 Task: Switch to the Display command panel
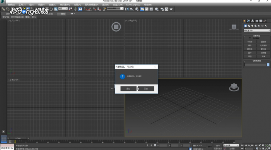[x=261, y=21]
